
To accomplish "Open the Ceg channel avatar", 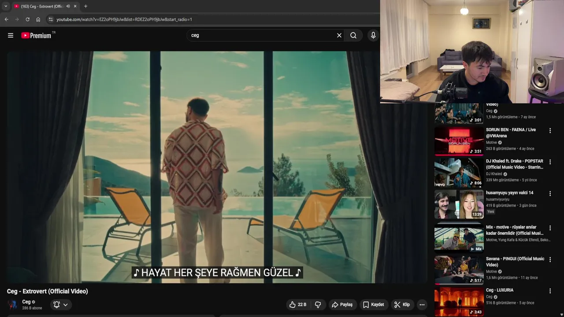I will pos(13,305).
